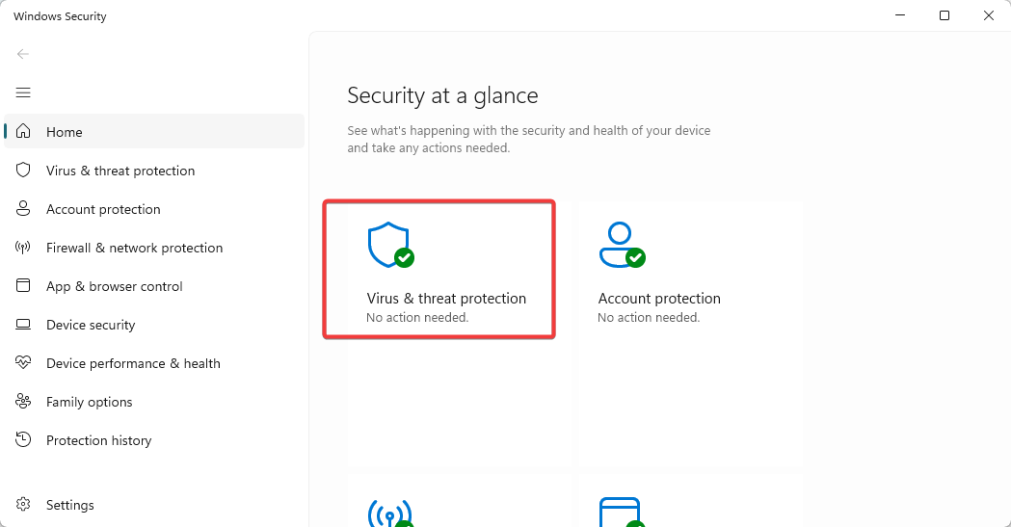Click the window icon for App & browser control
This screenshot has height=527, width=1011.
(23, 285)
